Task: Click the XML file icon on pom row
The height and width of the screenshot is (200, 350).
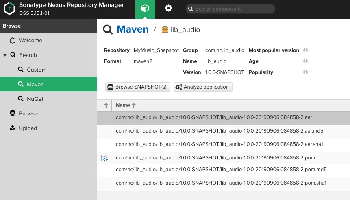Action: (x=104, y=158)
